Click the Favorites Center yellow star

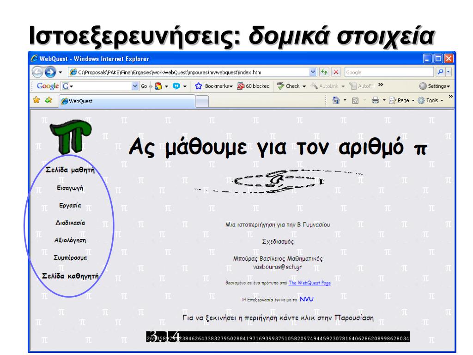[x=36, y=100]
